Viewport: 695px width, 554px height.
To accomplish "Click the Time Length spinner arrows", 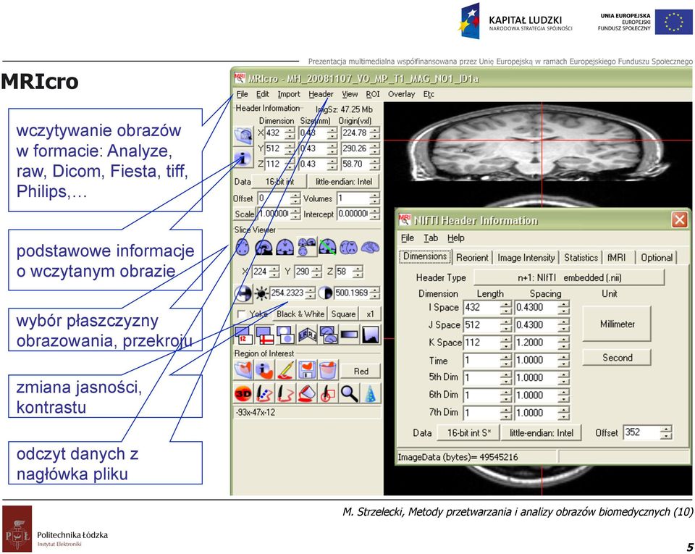I will [506, 361].
